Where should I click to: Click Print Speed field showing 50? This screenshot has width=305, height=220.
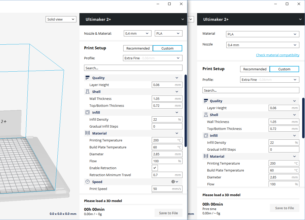pos(167,189)
